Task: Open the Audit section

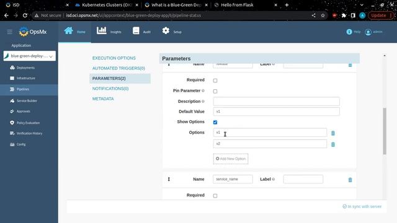Action: (x=141, y=32)
